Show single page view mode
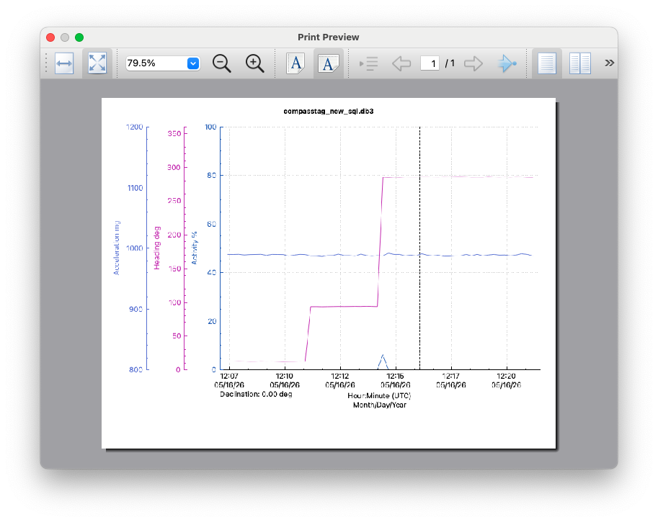The image size is (658, 522). (x=547, y=63)
